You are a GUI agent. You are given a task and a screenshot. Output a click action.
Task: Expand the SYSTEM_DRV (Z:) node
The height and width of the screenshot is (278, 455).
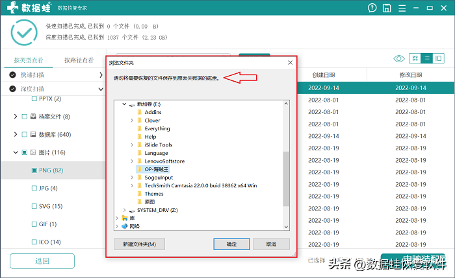(x=125, y=210)
